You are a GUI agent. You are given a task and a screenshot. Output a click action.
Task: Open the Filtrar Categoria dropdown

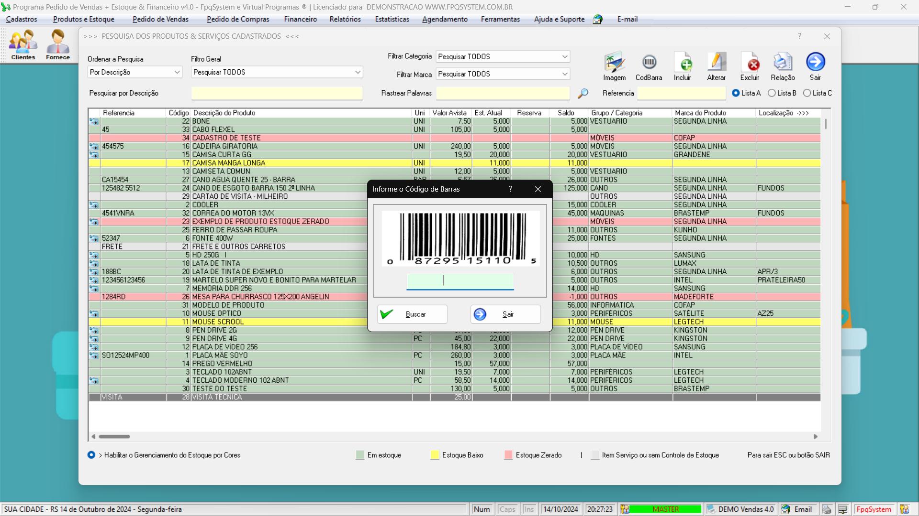(x=503, y=56)
